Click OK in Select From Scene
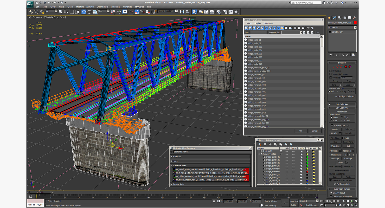 (x=300, y=131)
